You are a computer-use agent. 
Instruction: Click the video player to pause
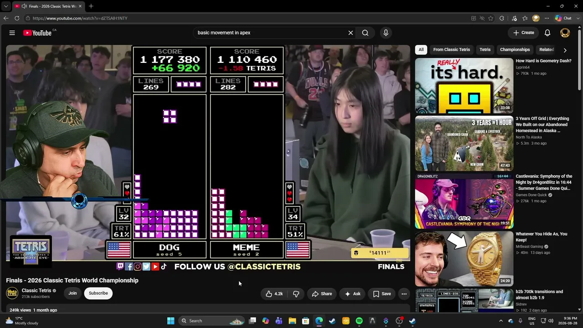pos(208,153)
